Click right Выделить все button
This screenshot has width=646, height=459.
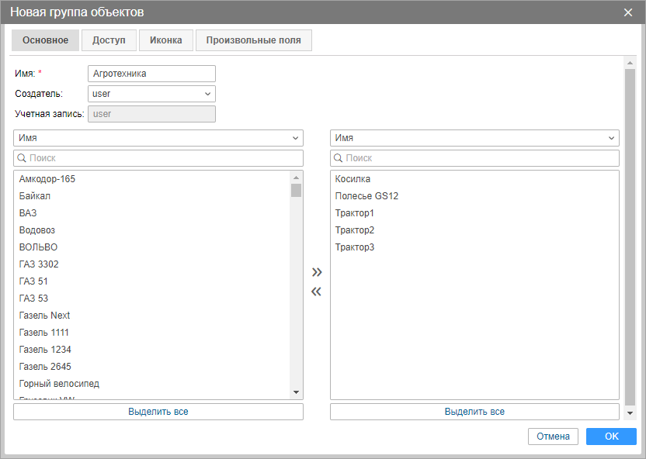(x=474, y=412)
